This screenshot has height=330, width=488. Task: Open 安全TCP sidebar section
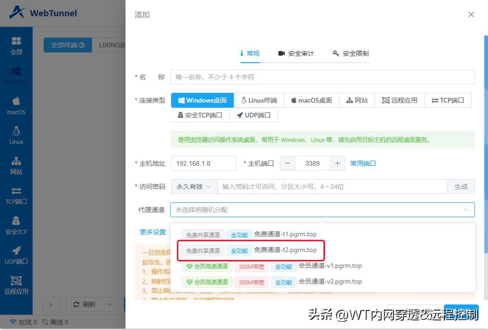[x=16, y=226]
